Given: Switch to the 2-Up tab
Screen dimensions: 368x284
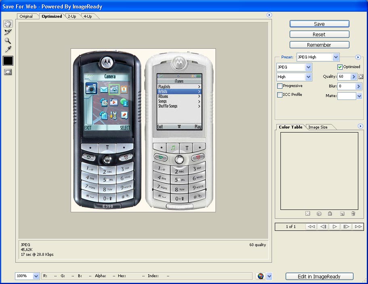Looking at the screenshot, I should (x=72, y=17).
